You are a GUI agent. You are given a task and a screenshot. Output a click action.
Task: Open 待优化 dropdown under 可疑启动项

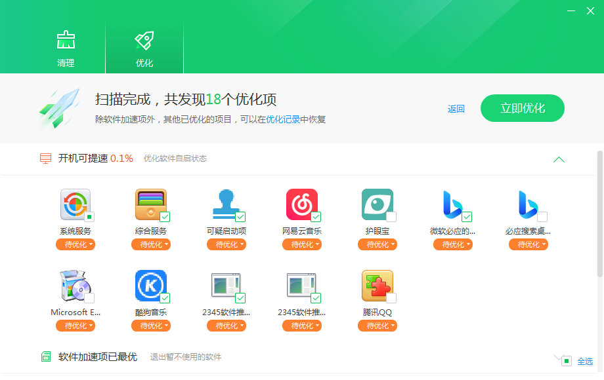click(226, 244)
